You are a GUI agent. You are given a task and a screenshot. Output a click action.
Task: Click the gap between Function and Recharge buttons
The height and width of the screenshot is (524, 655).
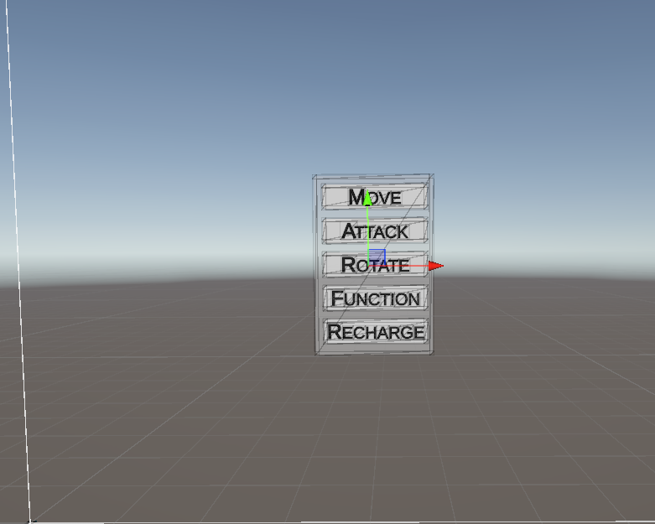375,314
